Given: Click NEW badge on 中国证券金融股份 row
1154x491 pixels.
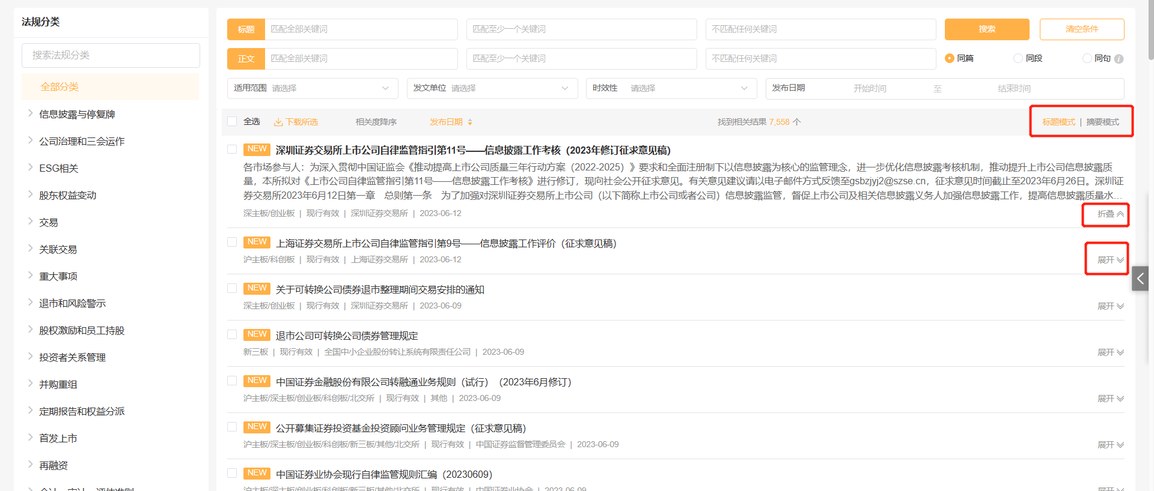Looking at the screenshot, I should [257, 381].
